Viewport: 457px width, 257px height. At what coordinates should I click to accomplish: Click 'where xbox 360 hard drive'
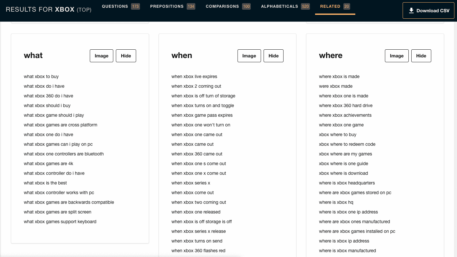point(346,105)
